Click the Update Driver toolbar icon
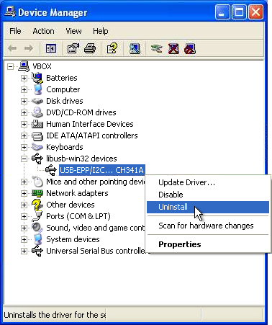The image size is (272, 325). [157, 48]
